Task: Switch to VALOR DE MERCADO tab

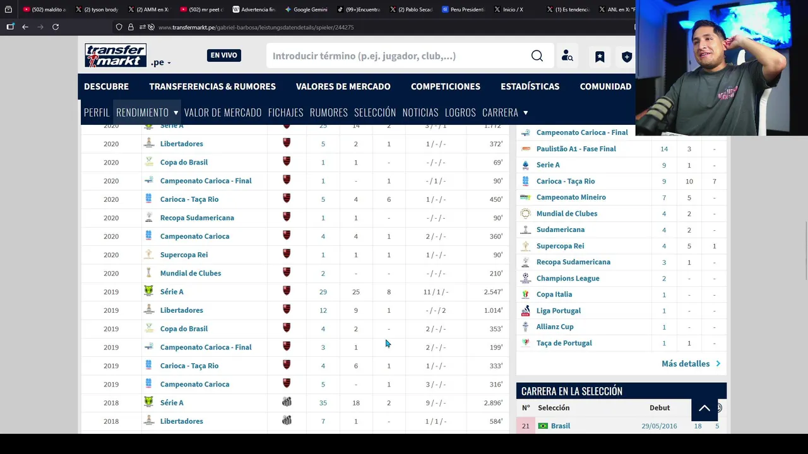Action: coord(223,112)
